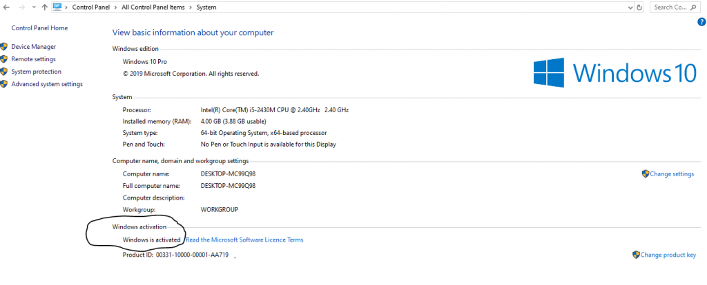Click the Full computer name value
Viewport: 707px width, 285px height.
pos(228,186)
